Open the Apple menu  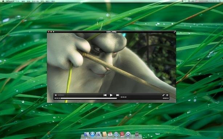3,1
